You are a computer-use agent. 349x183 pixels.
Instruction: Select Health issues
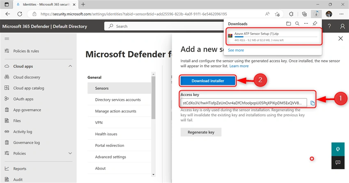(119, 134)
